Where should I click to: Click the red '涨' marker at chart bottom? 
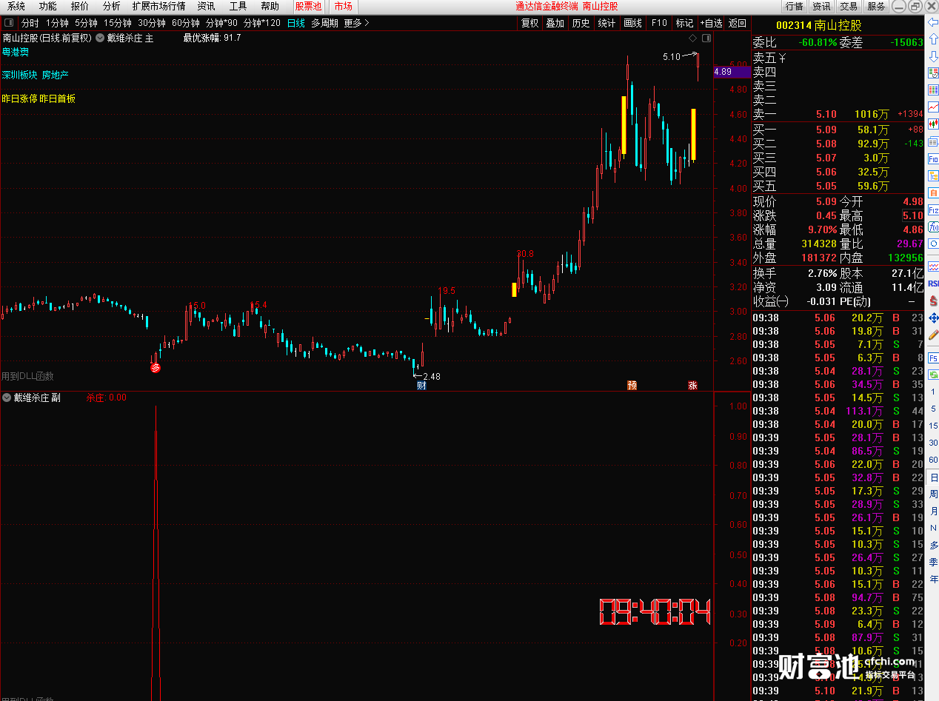692,385
